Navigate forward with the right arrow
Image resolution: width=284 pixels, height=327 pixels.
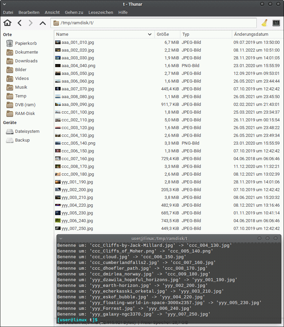pyautogui.click(x=31, y=23)
